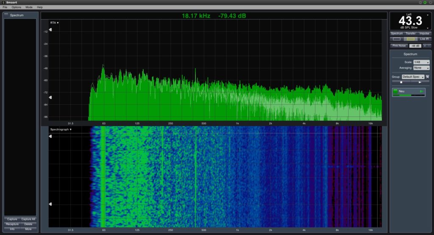
Task: Click the Neu measurement input level meter
Action: tap(409, 95)
